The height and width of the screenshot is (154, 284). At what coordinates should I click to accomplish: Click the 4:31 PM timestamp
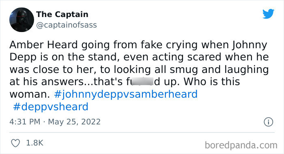25,122
